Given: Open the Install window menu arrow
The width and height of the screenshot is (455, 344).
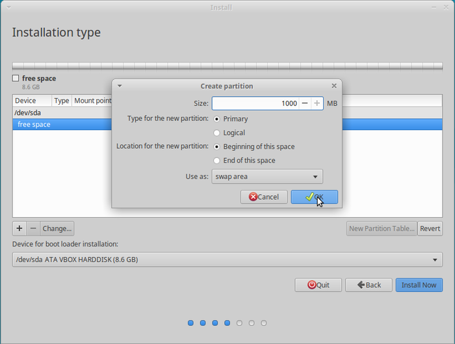Looking at the screenshot, I should [9, 8].
